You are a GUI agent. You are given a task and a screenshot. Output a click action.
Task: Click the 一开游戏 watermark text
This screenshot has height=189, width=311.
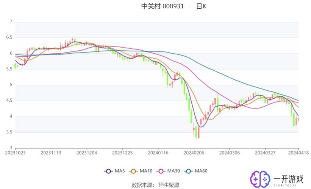(x=288, y=179)
